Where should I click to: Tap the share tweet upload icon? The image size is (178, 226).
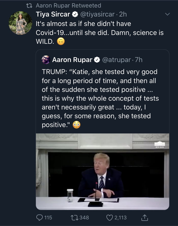(x=144, y=218)
